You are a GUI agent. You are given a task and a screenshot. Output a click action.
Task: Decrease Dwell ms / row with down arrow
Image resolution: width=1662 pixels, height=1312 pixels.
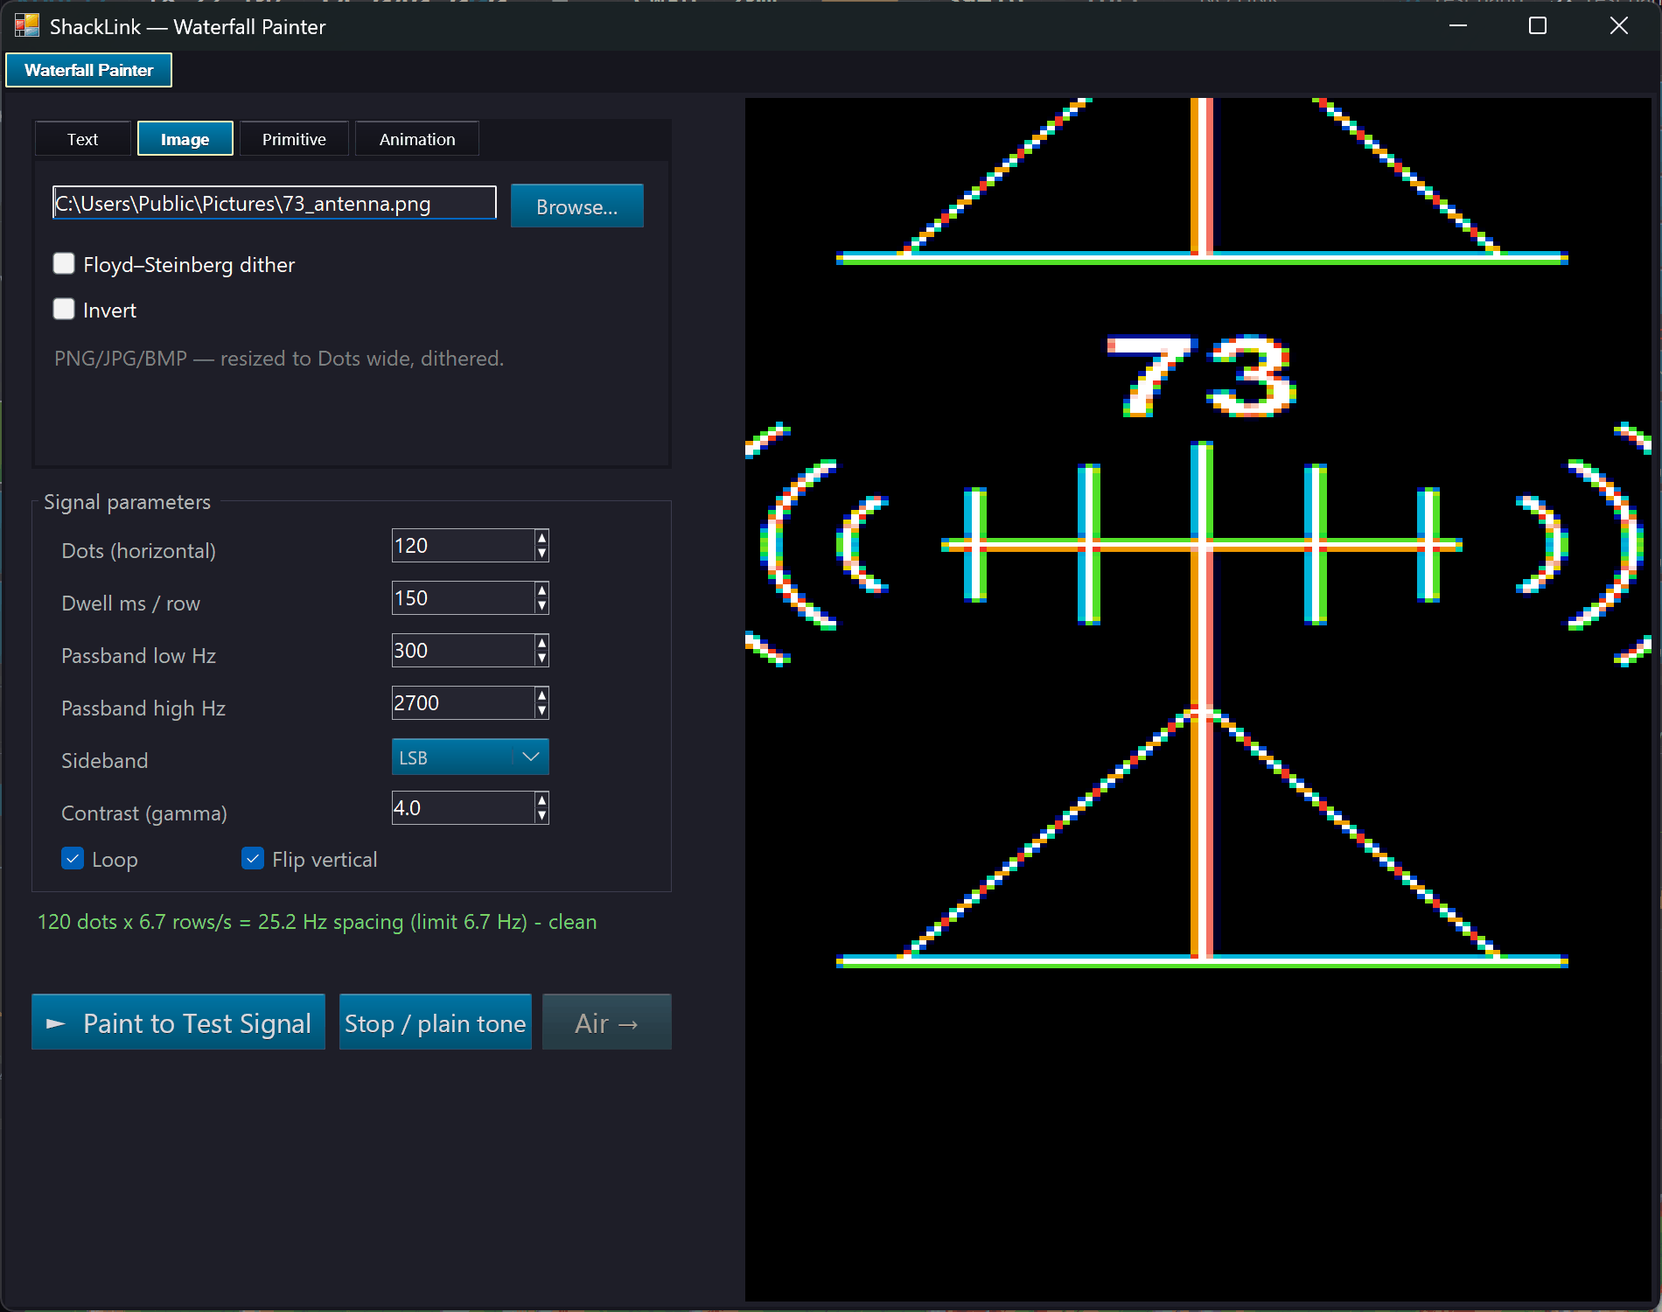[x=542, y=605]
